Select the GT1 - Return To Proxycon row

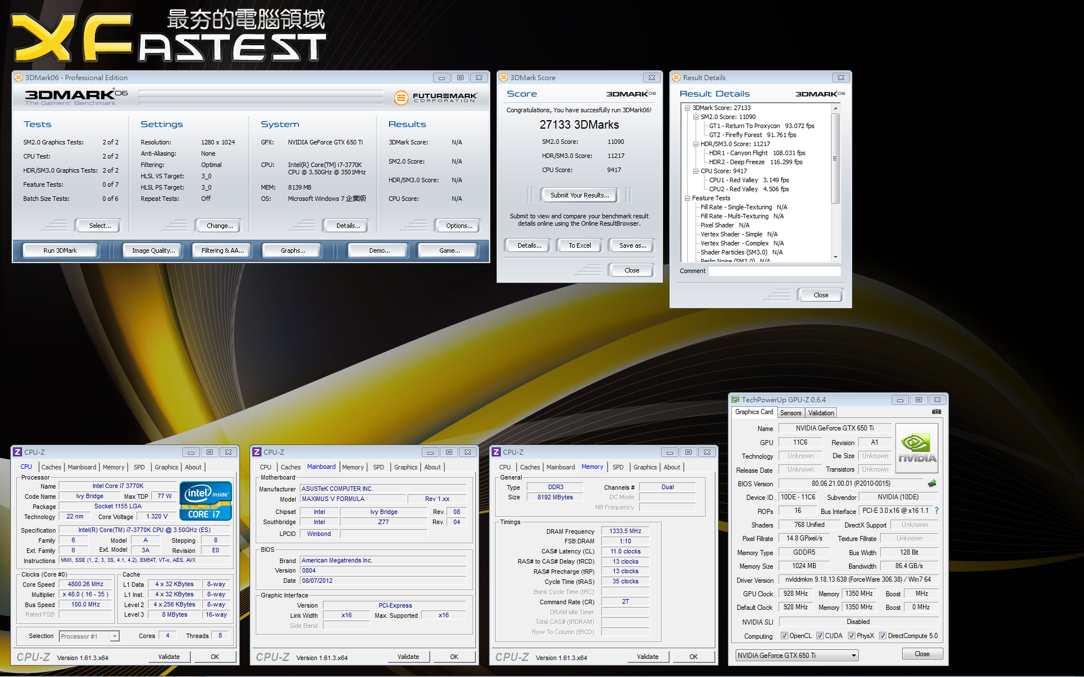[761, 126]
